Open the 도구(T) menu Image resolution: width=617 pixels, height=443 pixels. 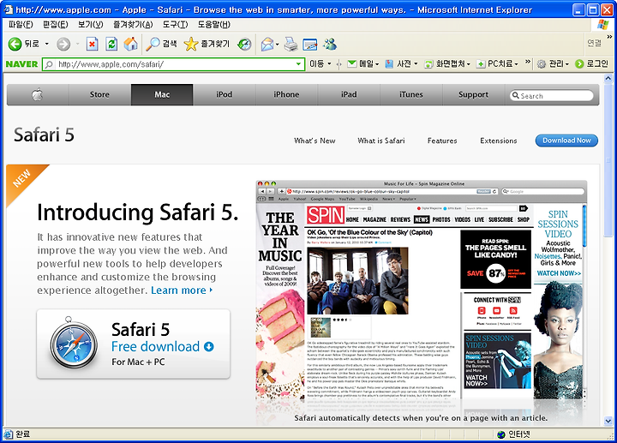(176, 24)
